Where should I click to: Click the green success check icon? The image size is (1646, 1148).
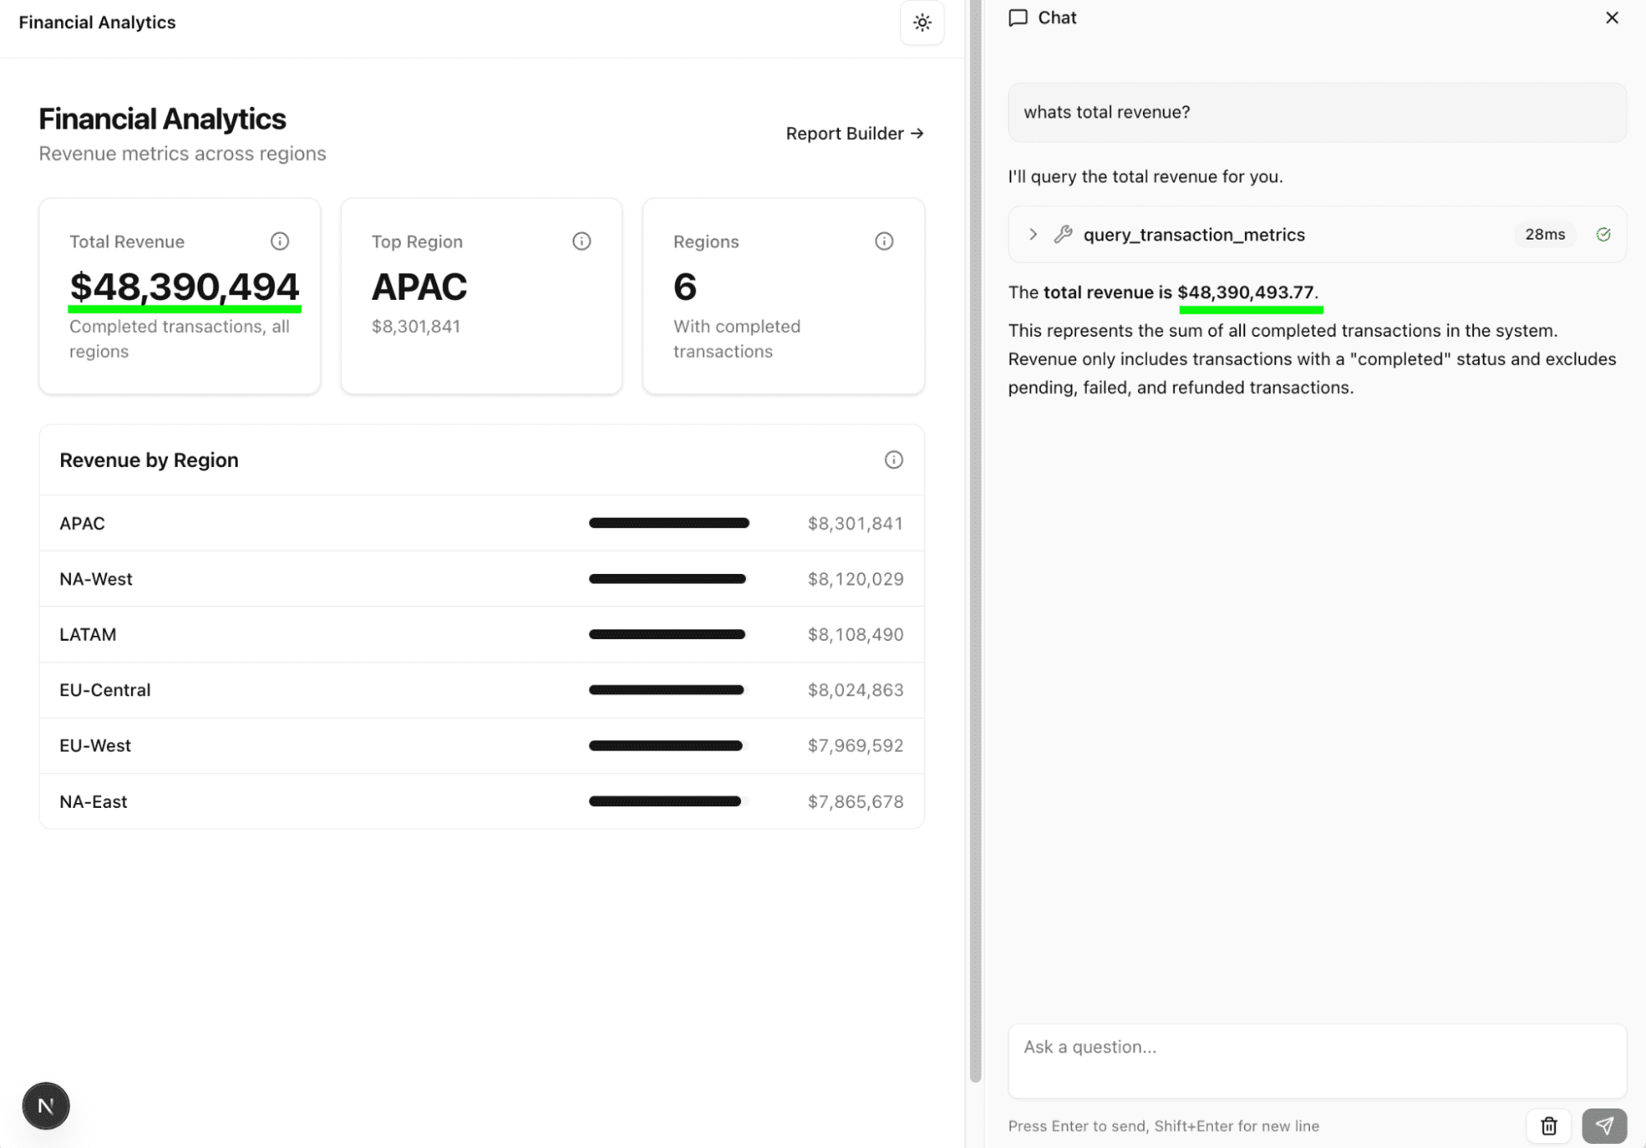(x=1602, y=235)
